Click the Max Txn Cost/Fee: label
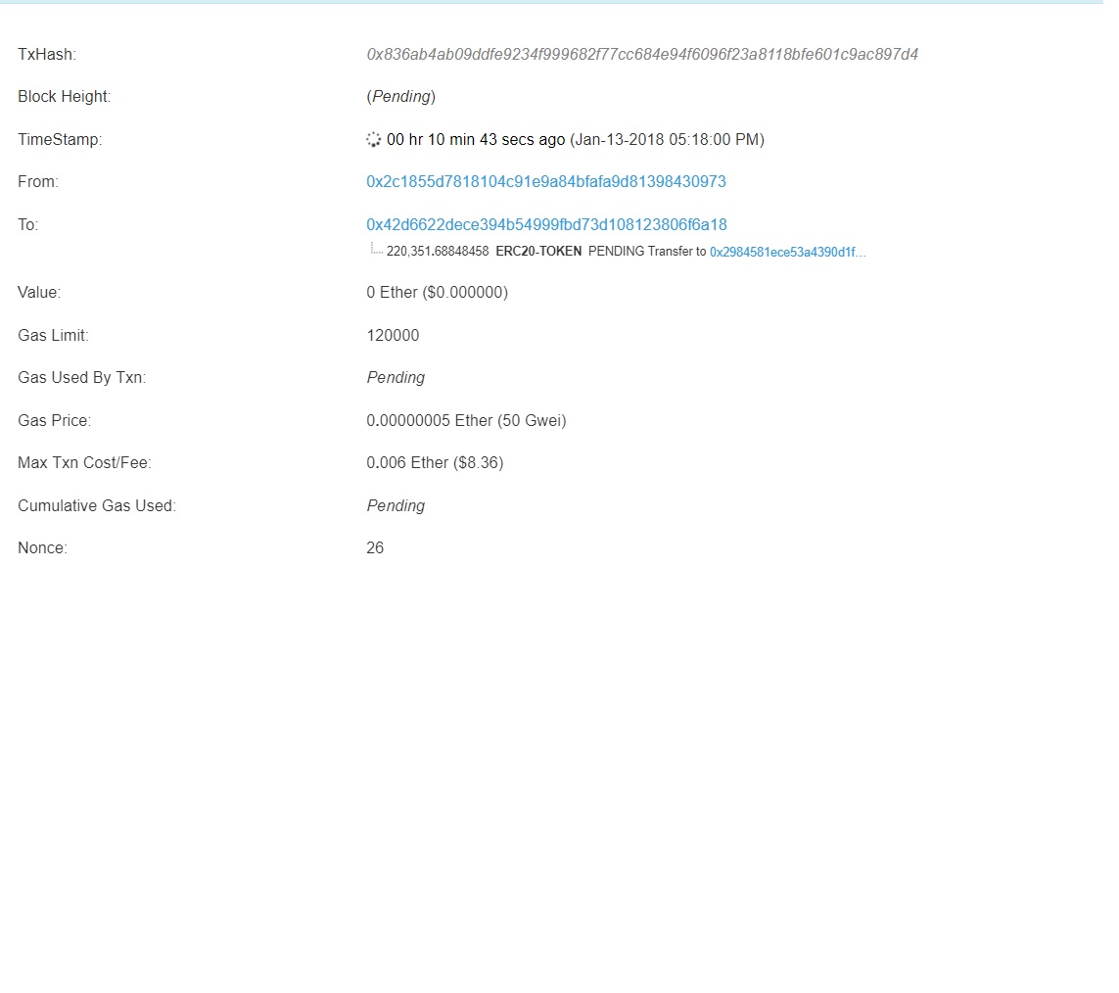Image resolution: width=1119 pixels, height=993 pixels. [x=85, y=462]
